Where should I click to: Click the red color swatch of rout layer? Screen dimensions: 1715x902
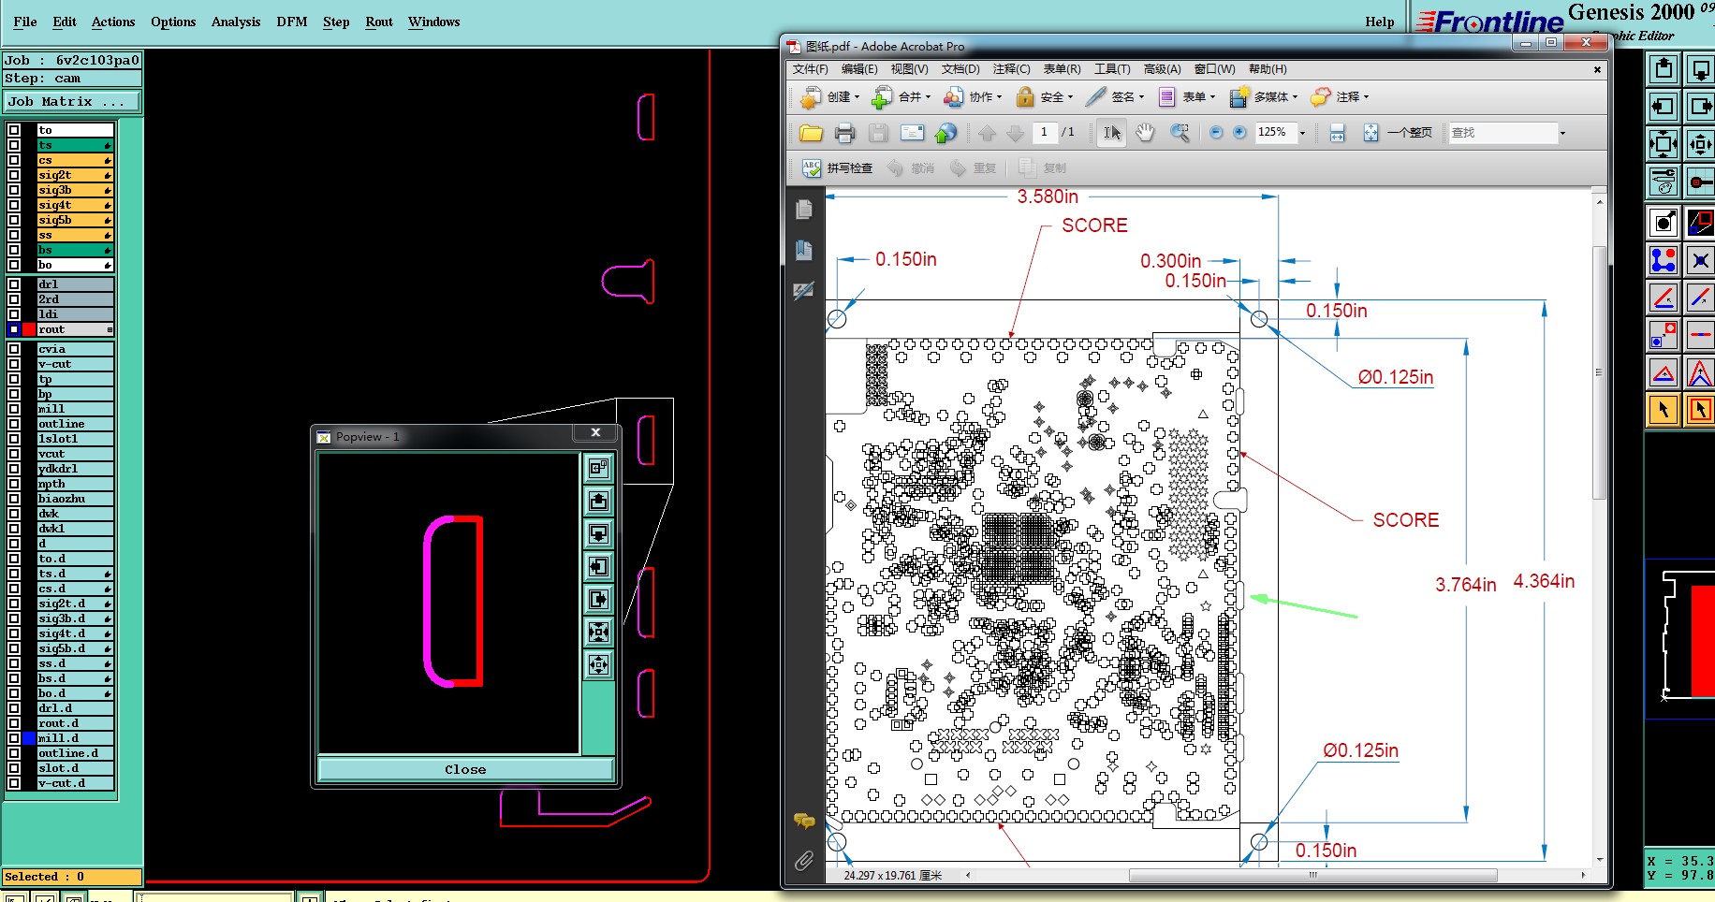(x=29, y=329)
